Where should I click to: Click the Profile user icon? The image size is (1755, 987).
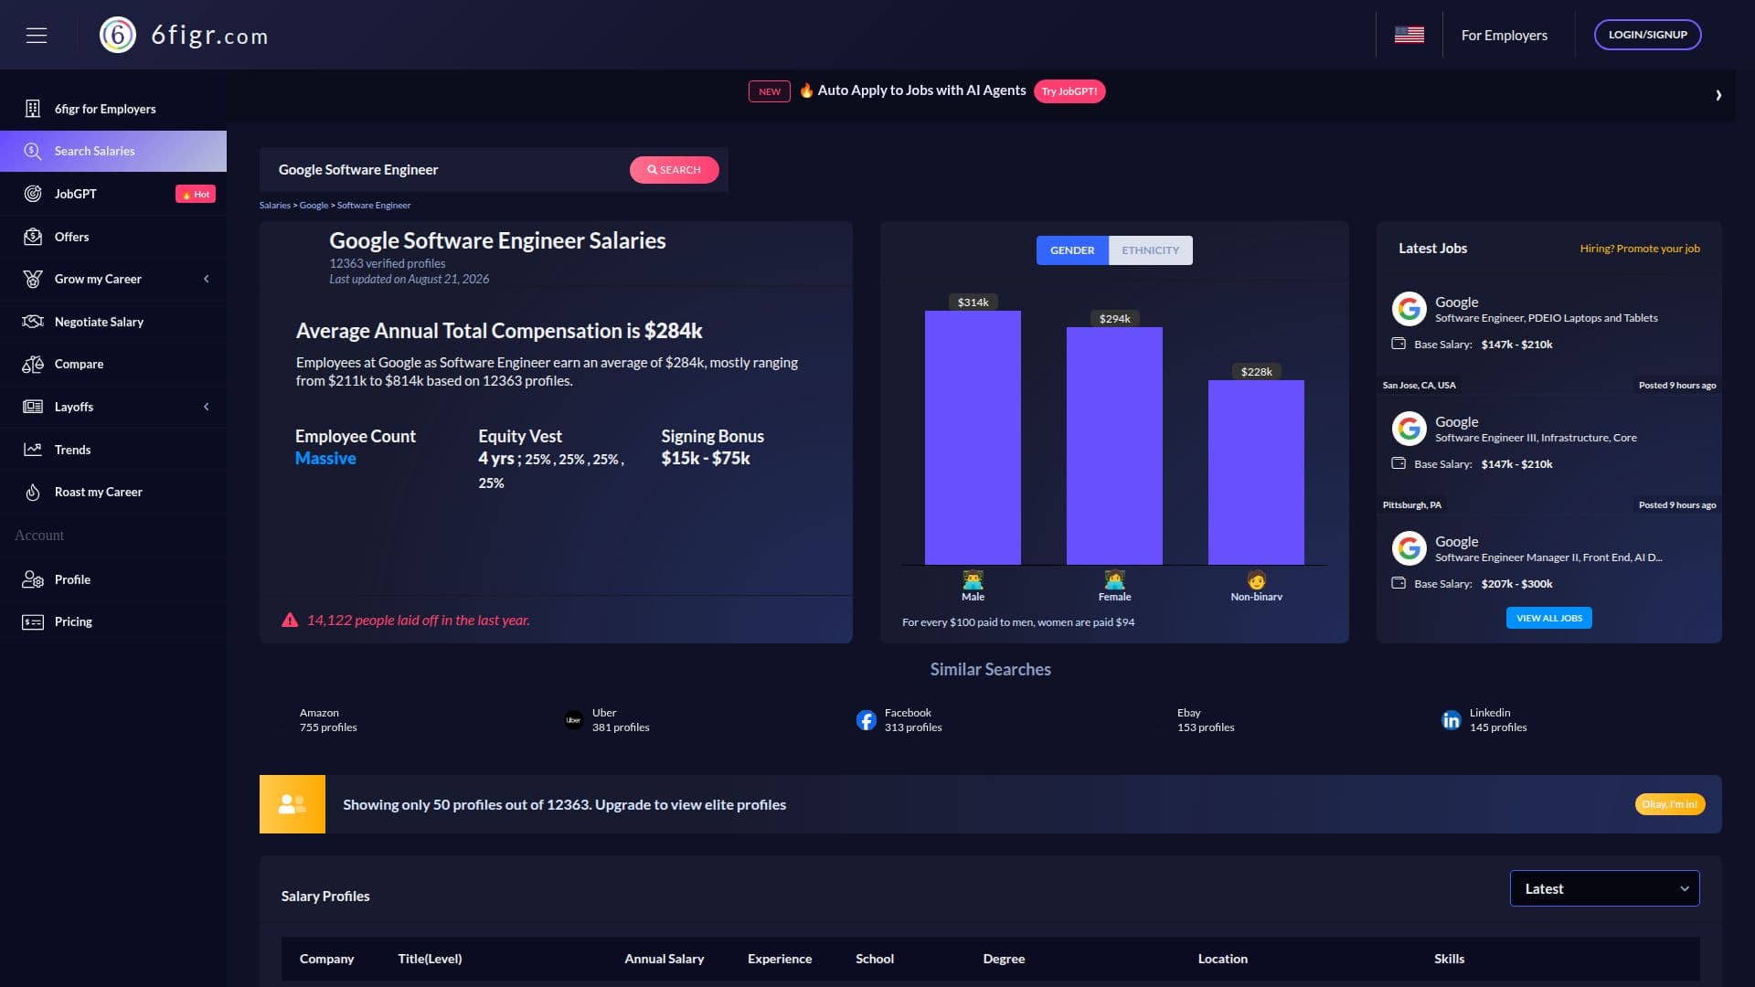[33, 579]
